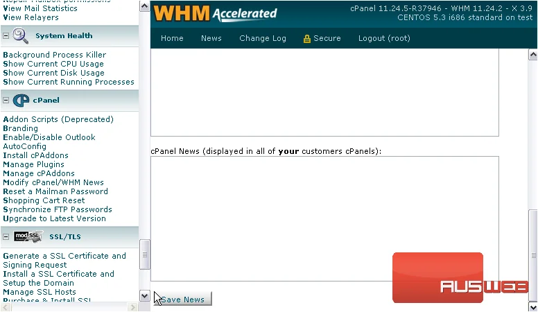538x312 pixels.
Task: Open Modify cPanel/WHM News
Action: coord(53,182)
